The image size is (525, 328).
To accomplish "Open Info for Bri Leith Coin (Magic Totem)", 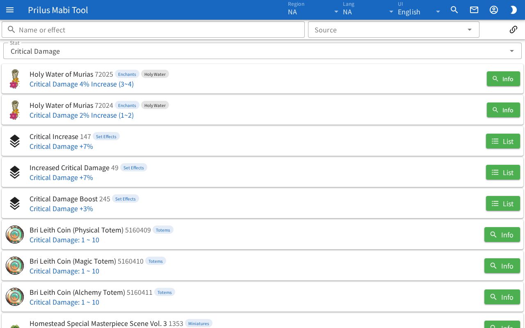I will [x=502, y=266].
